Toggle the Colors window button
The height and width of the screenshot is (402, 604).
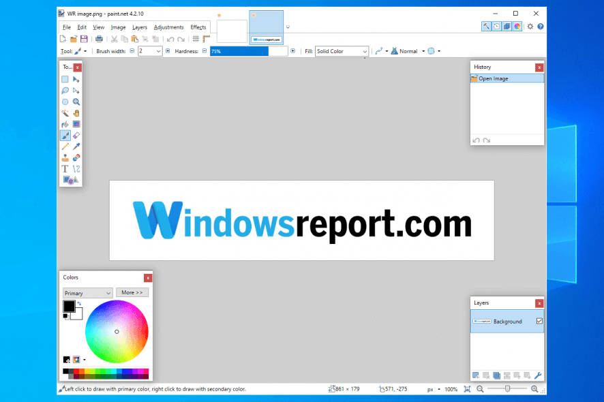(x=517, y=26)
